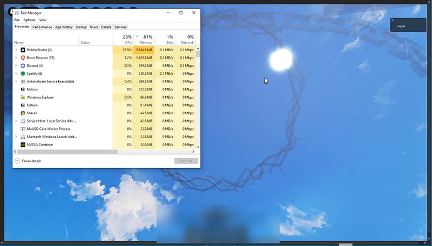432x246 pixels.
Task: Click the 17.9% CPU cell
Action: pyautogui.click(x=123, y=50)
